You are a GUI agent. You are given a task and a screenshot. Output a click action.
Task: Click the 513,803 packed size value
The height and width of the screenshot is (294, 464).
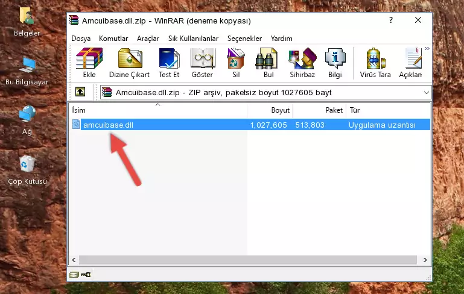click(x=310, y=125)
